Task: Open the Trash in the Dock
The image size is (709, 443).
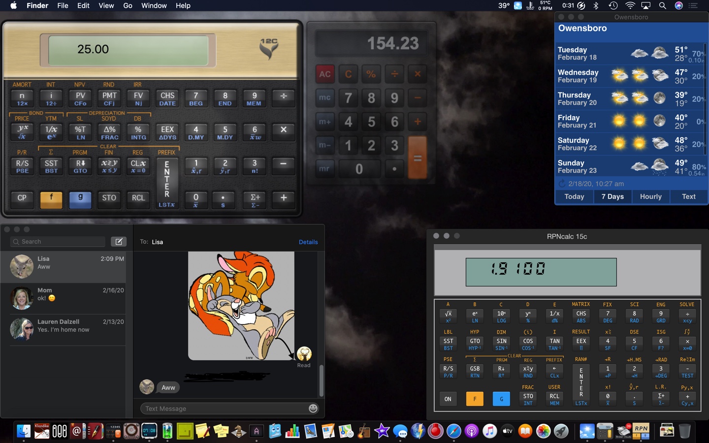Action: click(x=684, y=431)
